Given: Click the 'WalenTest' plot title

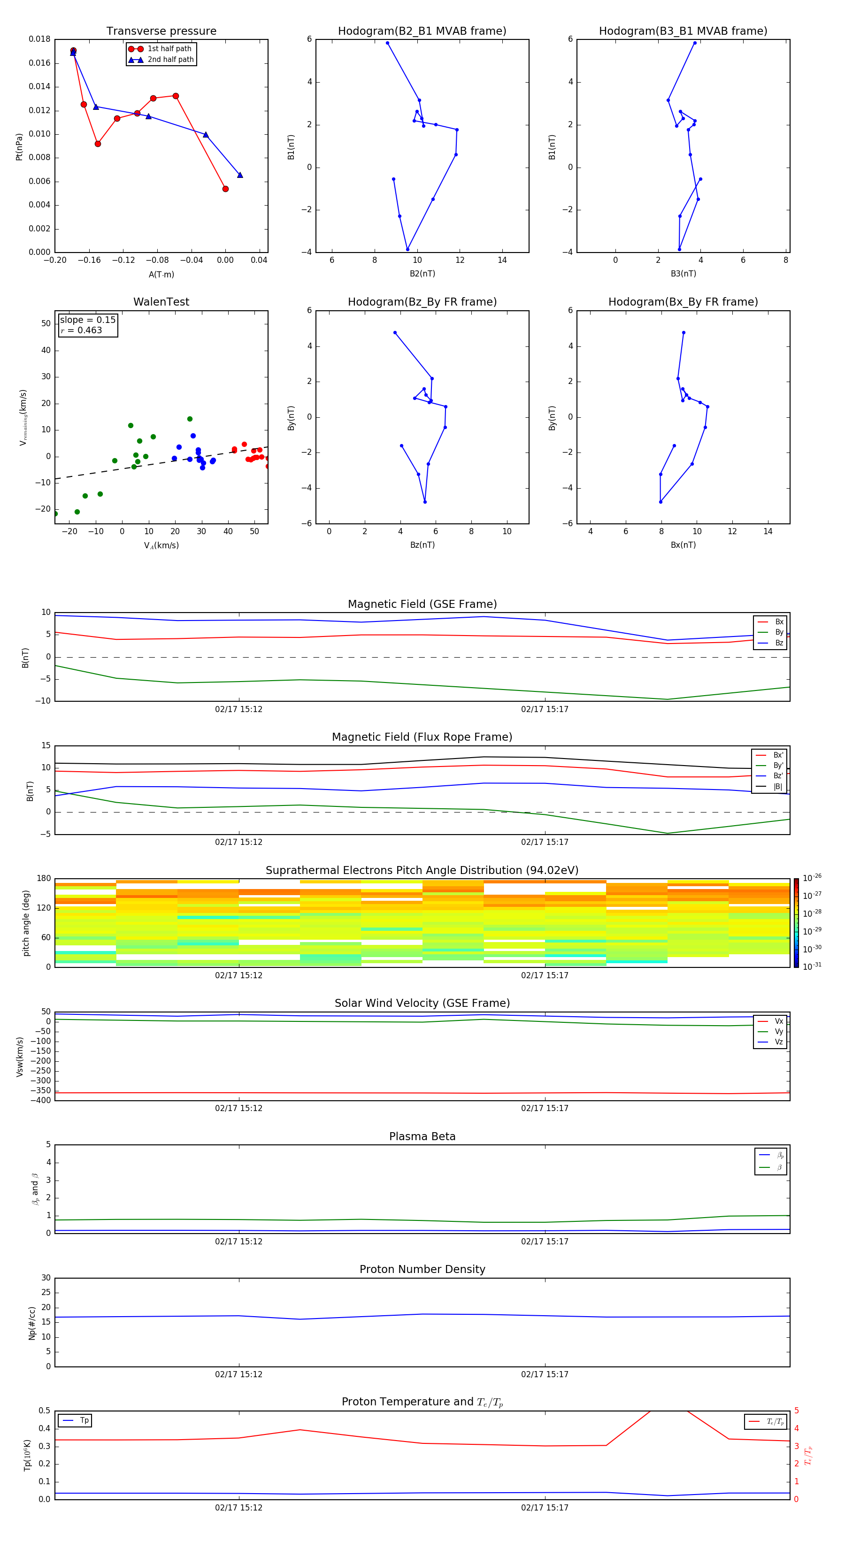Looking at the screenshot, I should click(x=161, y=302).
